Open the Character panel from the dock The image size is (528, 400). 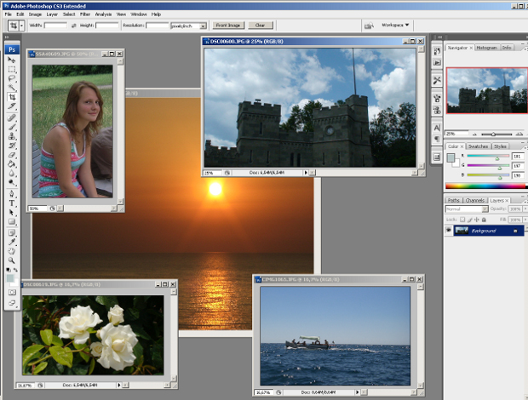437,127
